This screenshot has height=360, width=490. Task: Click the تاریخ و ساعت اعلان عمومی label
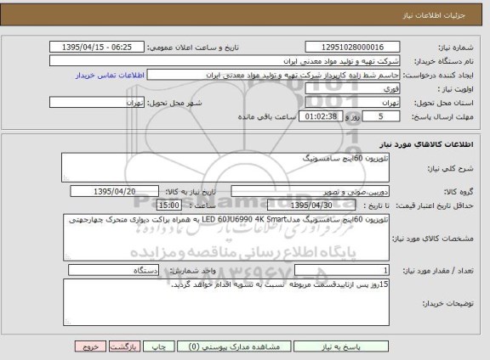[x=193, y=48]
